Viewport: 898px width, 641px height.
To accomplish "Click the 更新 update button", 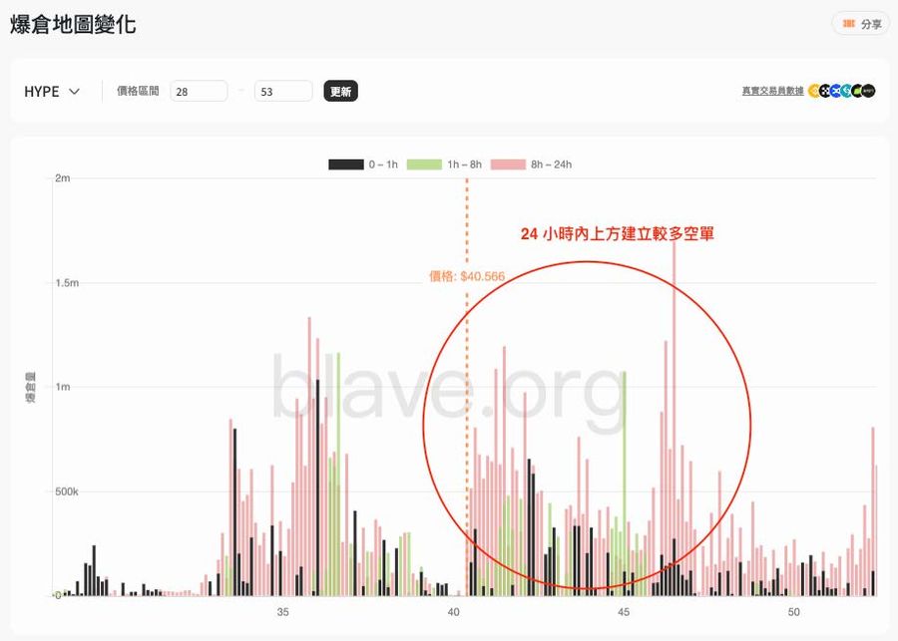I will point(339,90).
